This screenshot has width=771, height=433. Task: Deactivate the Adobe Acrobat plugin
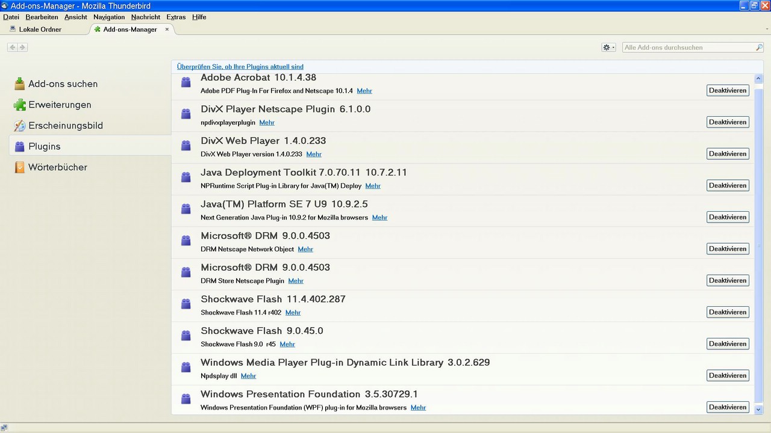coord(728,90)
